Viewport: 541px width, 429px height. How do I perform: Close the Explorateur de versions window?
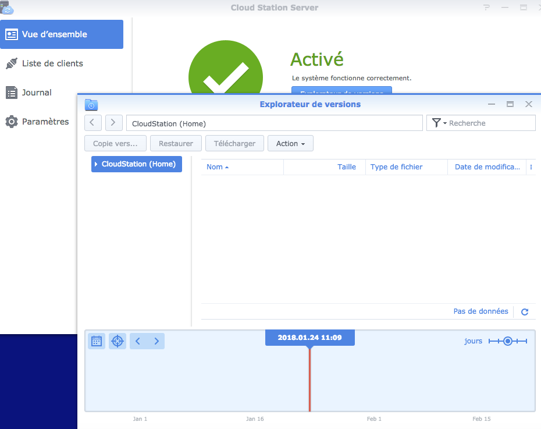click(x=529, y=104)
